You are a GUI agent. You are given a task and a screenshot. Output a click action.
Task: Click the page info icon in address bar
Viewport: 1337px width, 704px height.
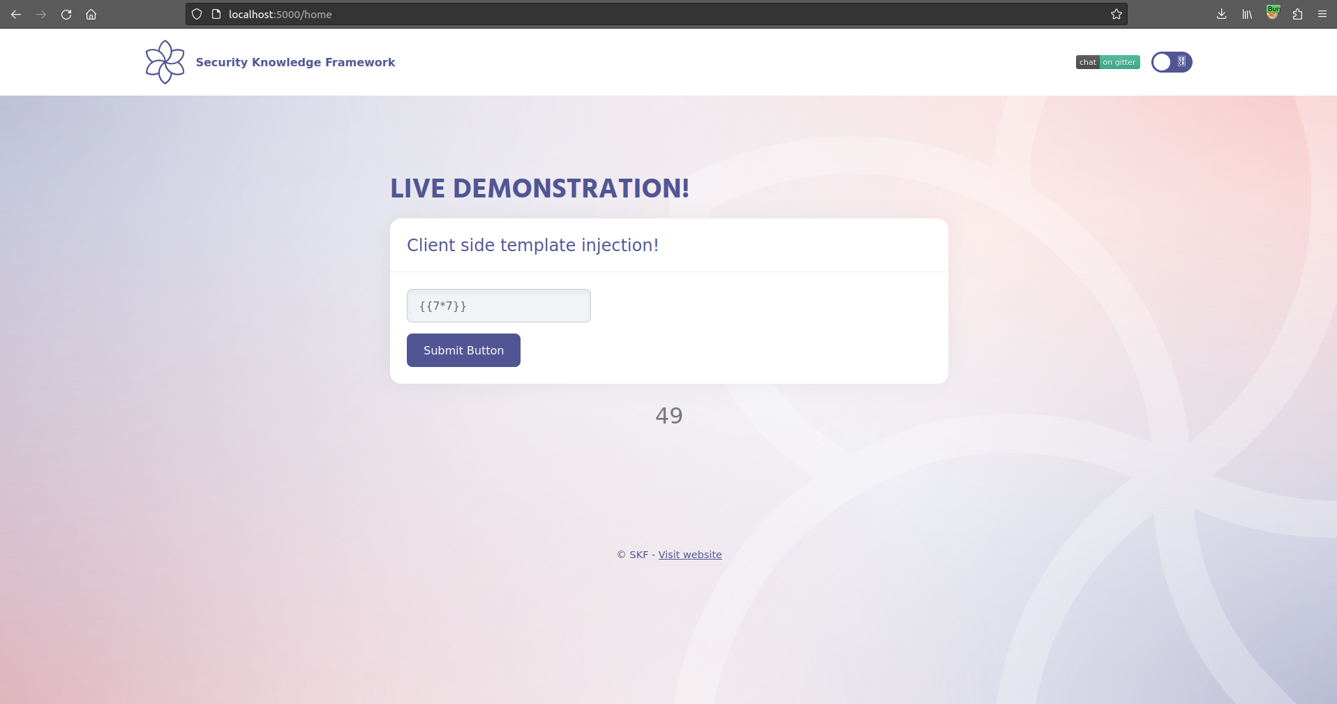point(216,14)
